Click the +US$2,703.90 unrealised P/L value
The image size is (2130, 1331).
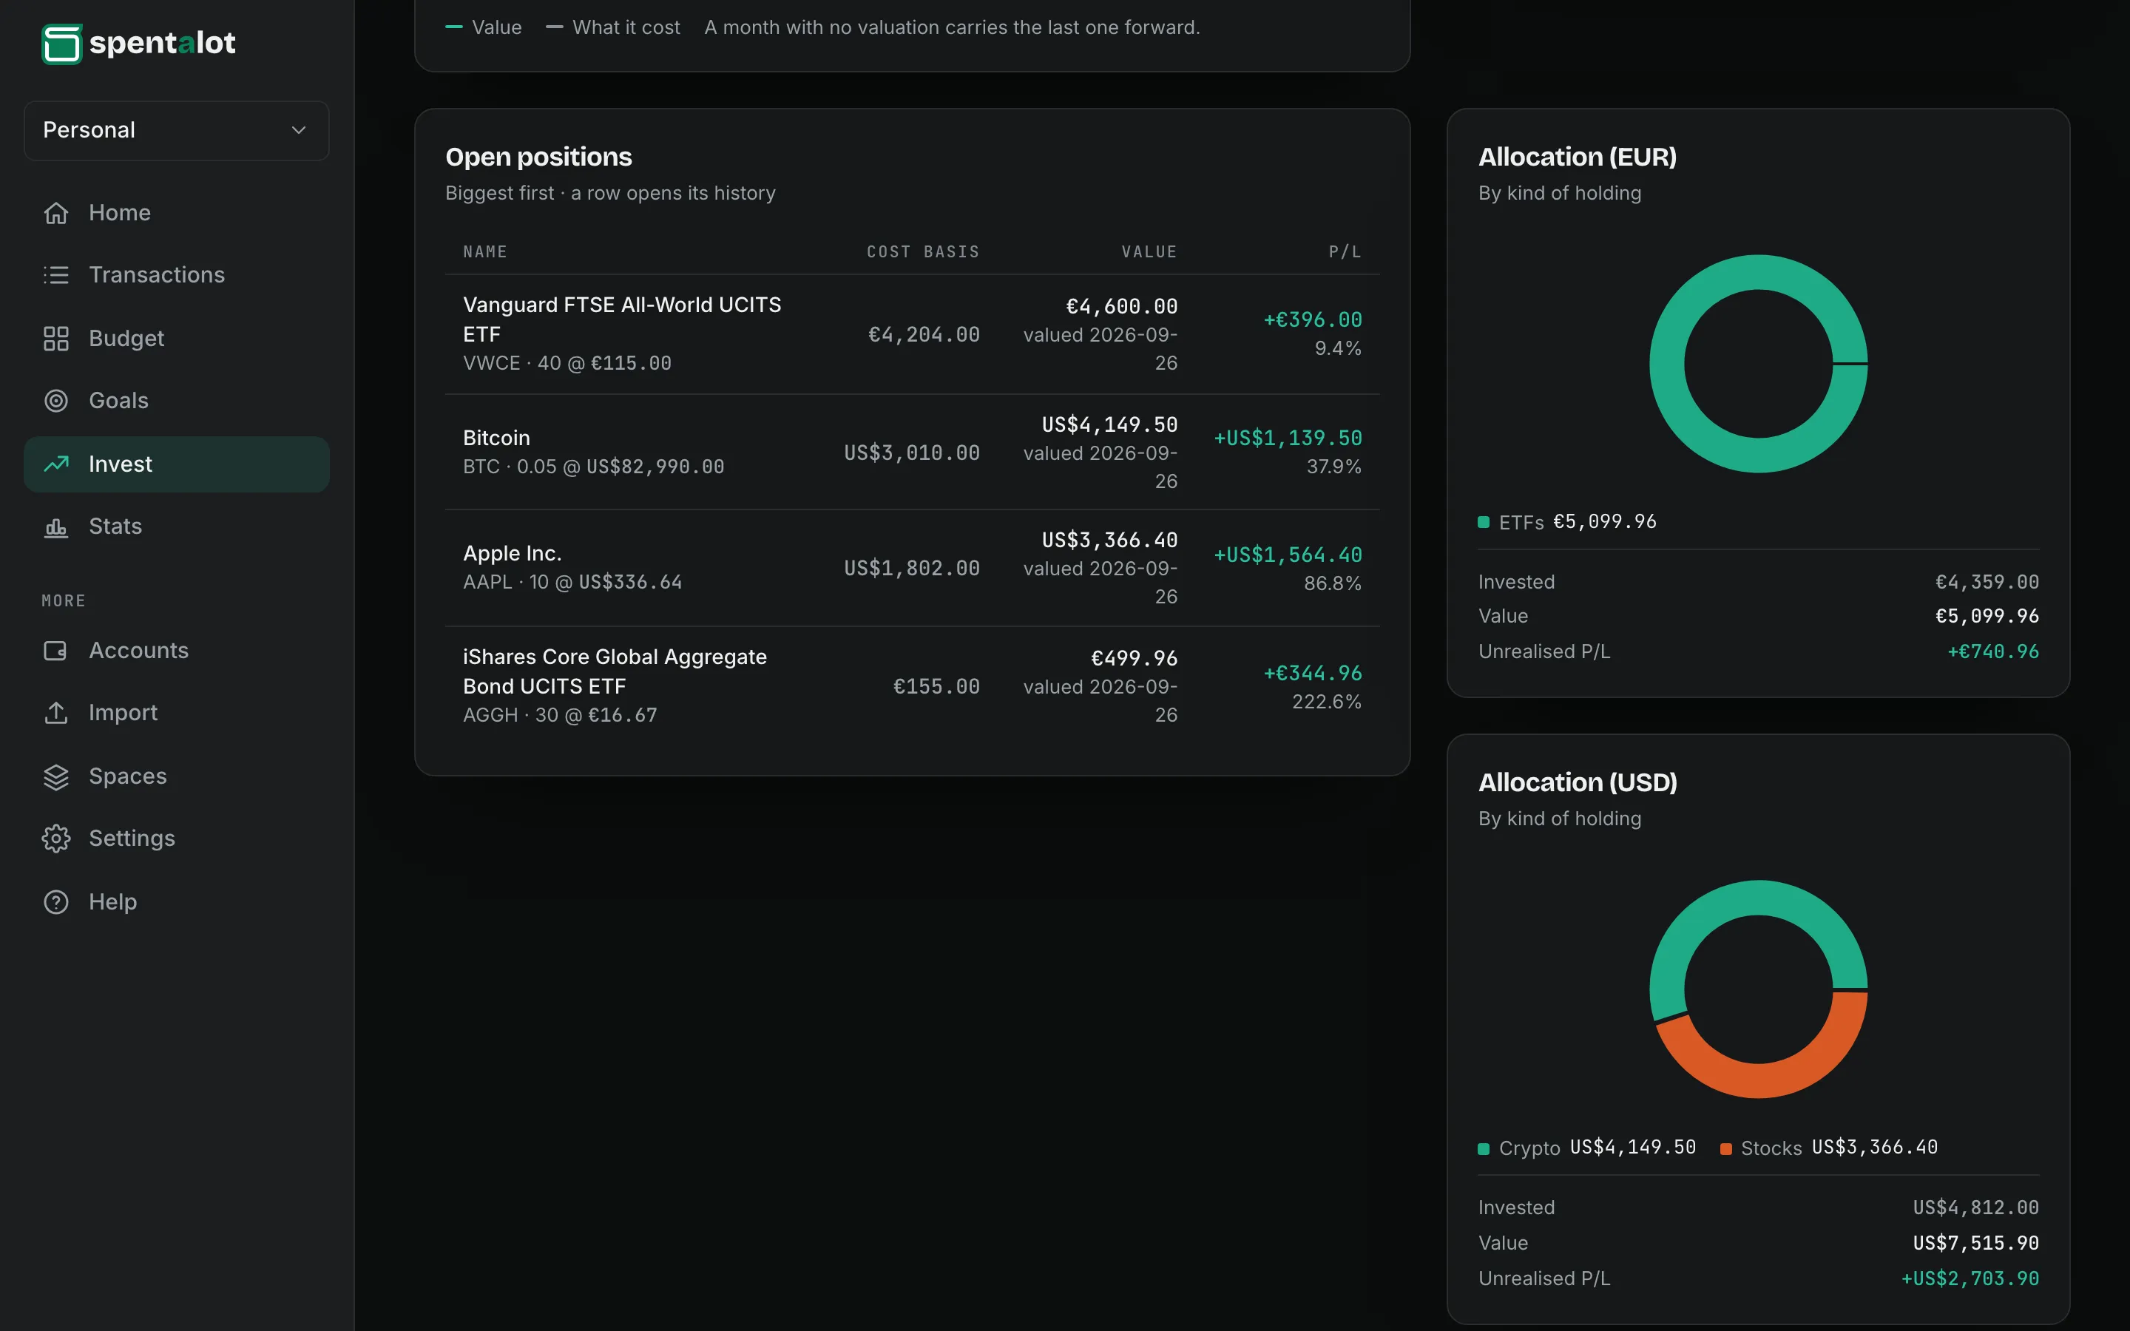[1970, 1279]
